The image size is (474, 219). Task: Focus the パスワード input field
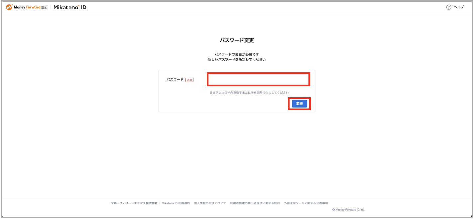click(x=258, y=79)
